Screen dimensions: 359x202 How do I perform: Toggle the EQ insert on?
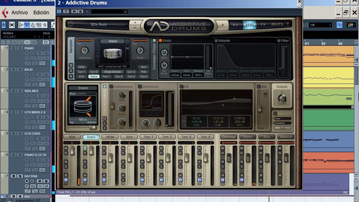click(181, 87)
